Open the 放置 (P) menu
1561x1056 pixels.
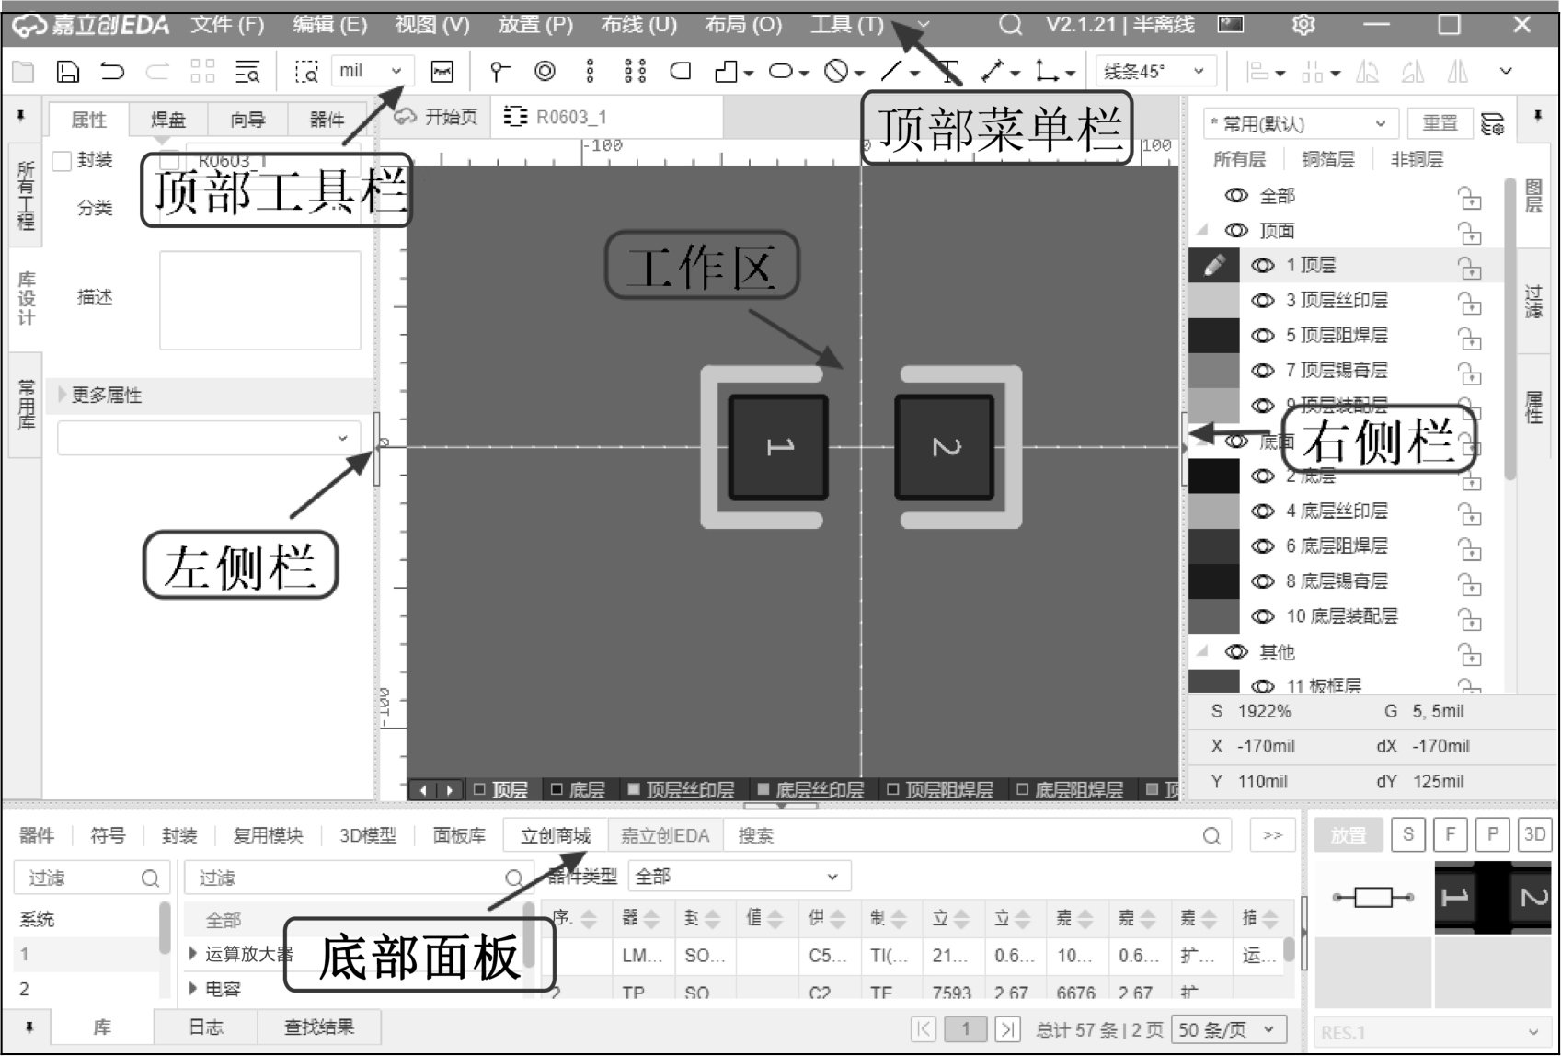(x=535, y=25)
